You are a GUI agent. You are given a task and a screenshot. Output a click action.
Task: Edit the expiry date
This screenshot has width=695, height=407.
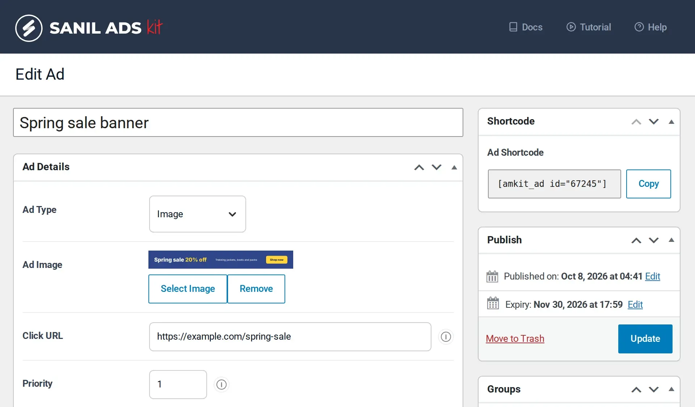[x=635, y=305]
